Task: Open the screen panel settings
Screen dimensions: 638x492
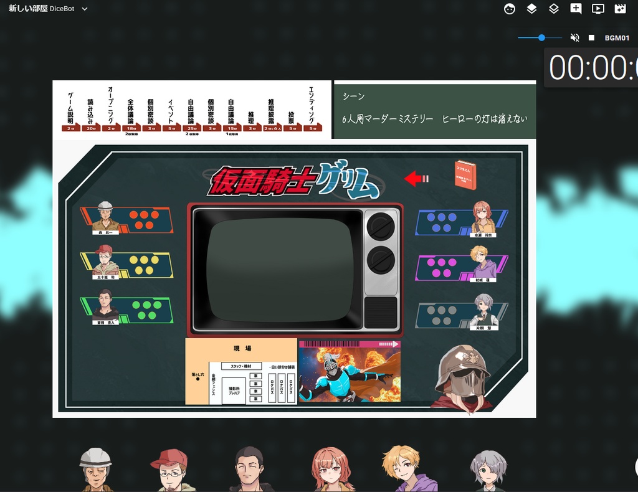Action: (x=598, y=9)
